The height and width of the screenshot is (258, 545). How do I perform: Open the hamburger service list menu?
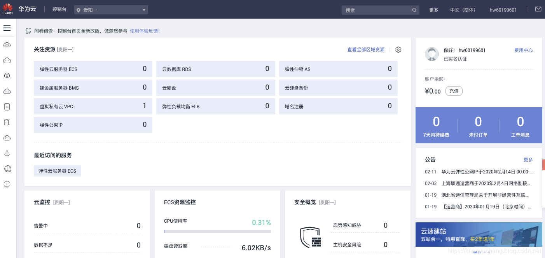pyautogui.click(x=7, y=28)
